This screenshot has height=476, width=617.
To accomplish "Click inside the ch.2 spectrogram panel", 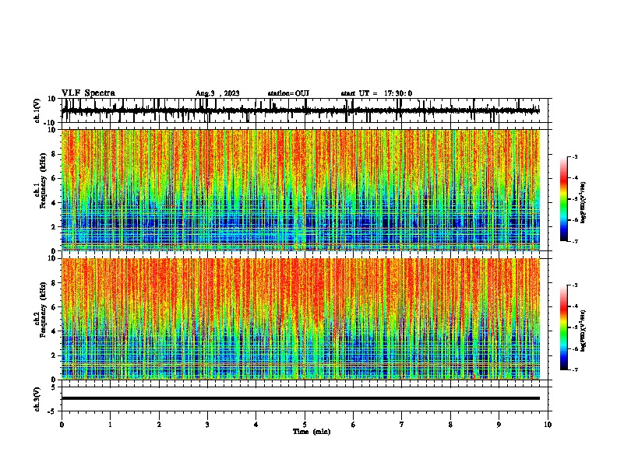I will coord(301,319).
